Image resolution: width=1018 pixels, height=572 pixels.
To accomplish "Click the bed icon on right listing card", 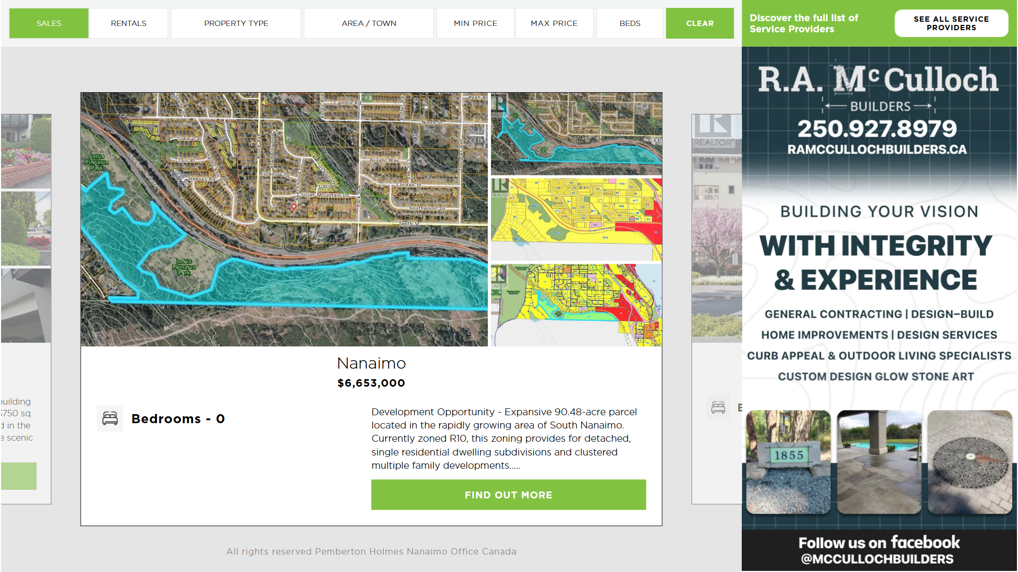I will coord(718,407).
